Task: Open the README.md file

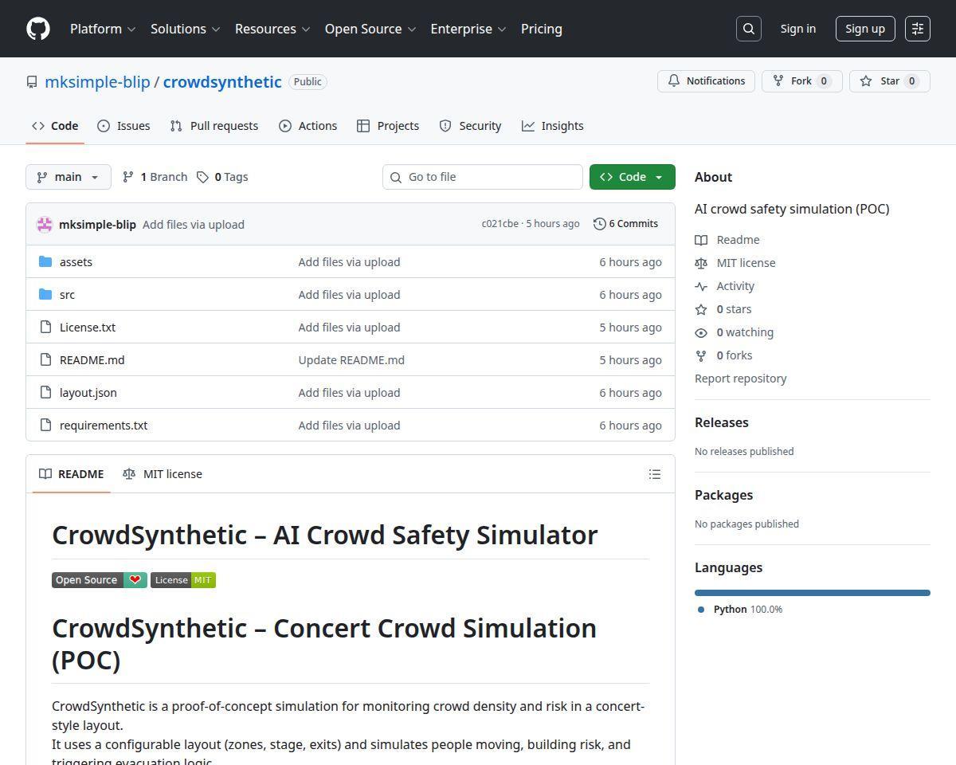Action: (92, 360)
